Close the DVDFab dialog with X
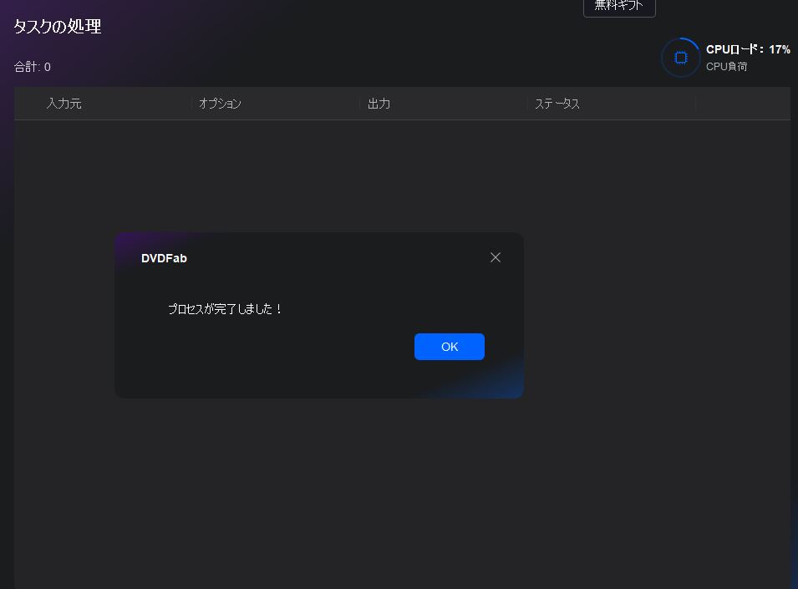This screenshot has height=589, width=798. pyautogui.click(x=496, y=258)
